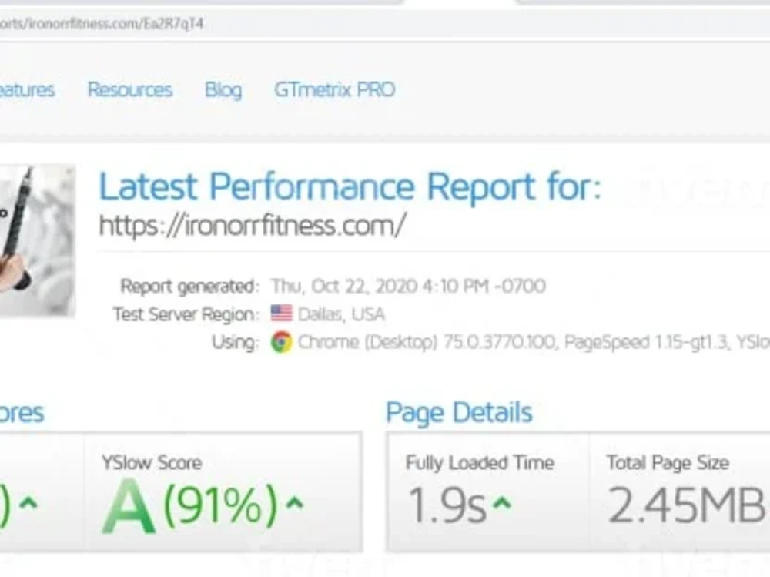Select the 2.45MB total page size value
The width and height of the screenshot is (770, 577).
tap(687, 505)
